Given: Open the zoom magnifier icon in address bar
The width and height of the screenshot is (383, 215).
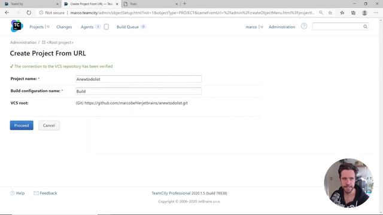Looking at the screenshot, I should (x=321, y=13).
